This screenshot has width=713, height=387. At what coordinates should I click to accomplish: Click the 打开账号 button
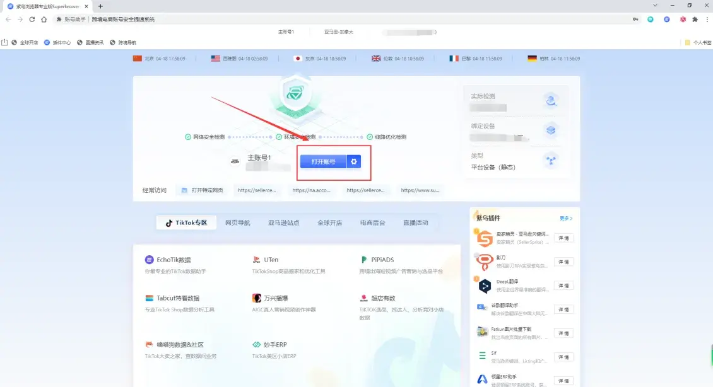pos(323,161)
